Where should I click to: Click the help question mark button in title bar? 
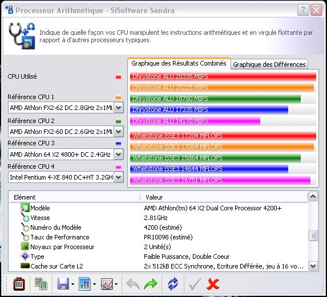[303, 10]
